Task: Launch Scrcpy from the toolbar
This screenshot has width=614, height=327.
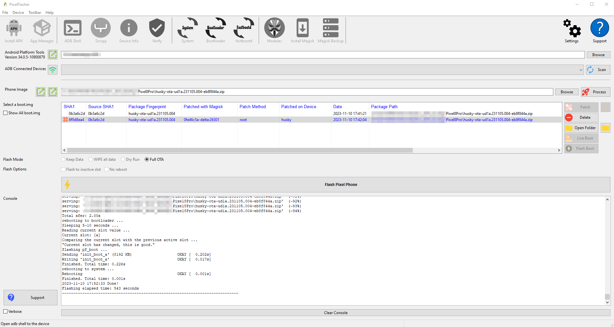Action: (101, 30)
